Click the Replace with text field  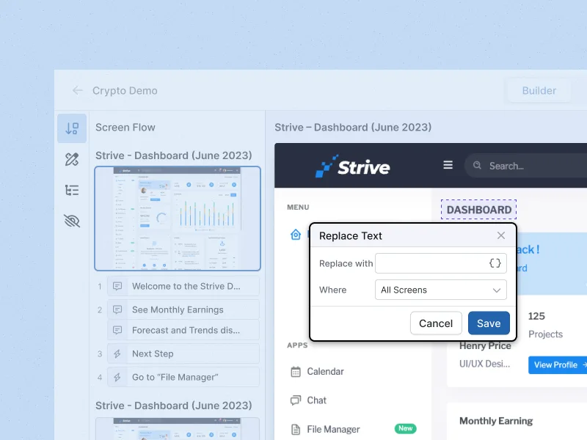[x=441, y=263]
